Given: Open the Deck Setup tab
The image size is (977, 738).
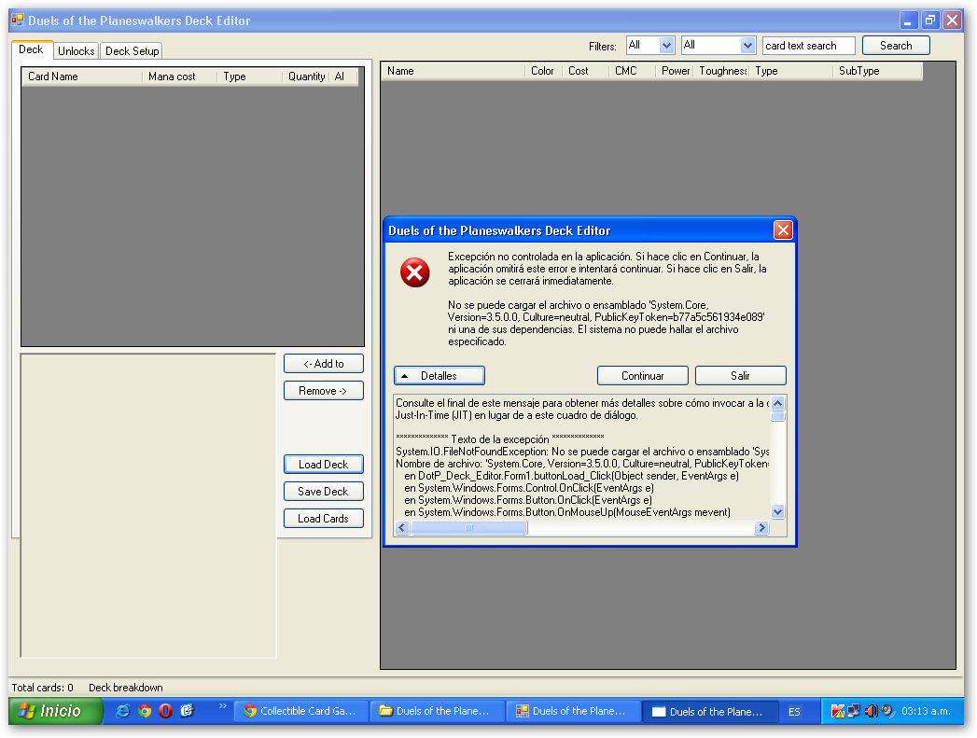Looking at the screenshot, I should pyautogui.click(x=132, y=51).
